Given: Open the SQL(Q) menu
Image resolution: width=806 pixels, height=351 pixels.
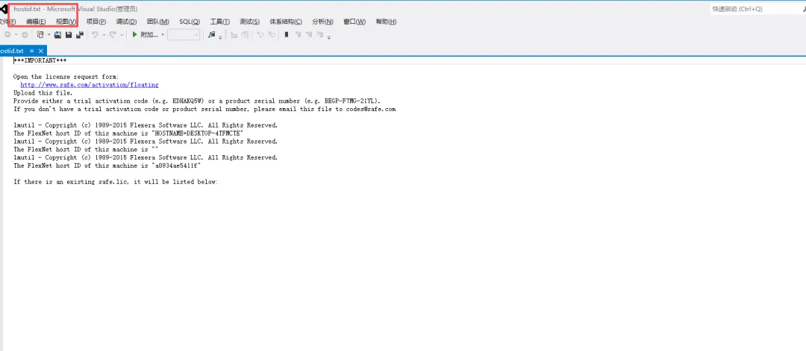Looking at the screenshot, I should pyautogui.click(x=190, y=22).
